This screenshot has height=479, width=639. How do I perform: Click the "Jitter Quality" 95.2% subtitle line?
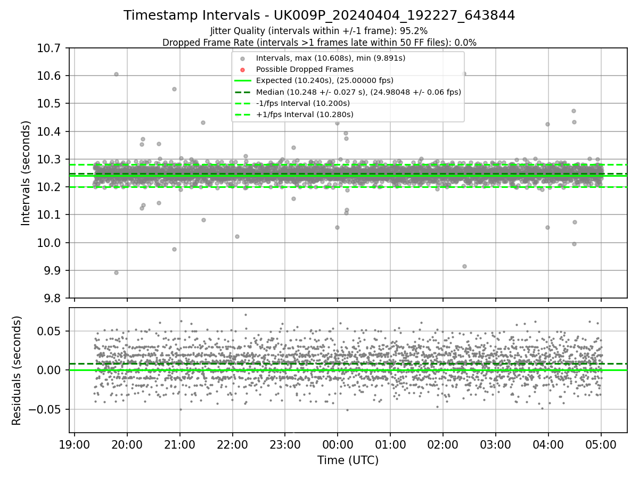pos(319,31)
